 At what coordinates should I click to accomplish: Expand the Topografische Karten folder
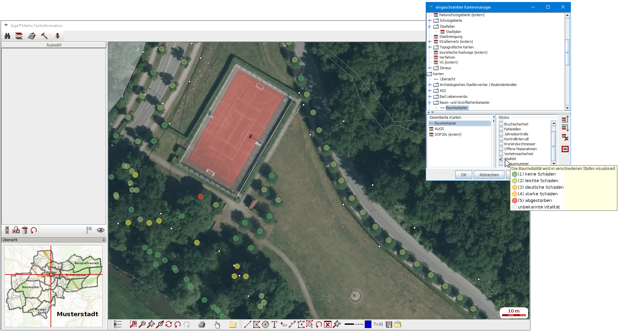[430, 47]
